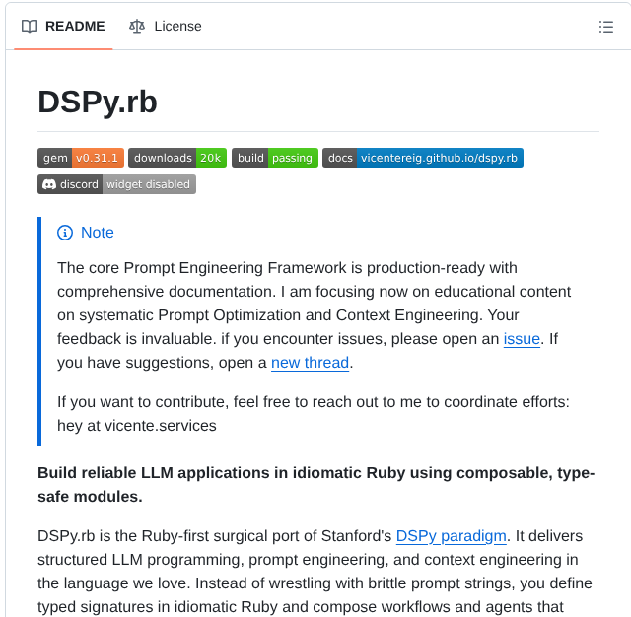Open the outline table of contents icon
This screenshot has height=617, width=631.
click(x=606, y=27)
